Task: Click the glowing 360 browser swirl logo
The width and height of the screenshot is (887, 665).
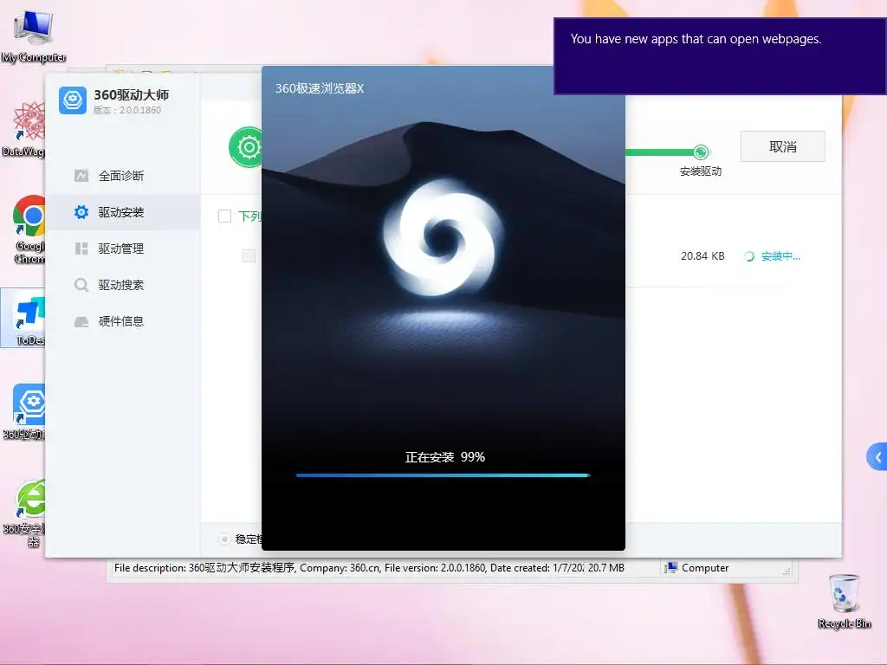Action: (443, 237)
